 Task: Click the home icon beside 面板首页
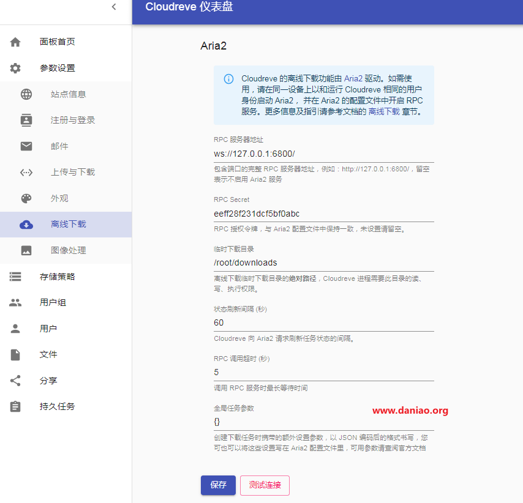[15, 42]
